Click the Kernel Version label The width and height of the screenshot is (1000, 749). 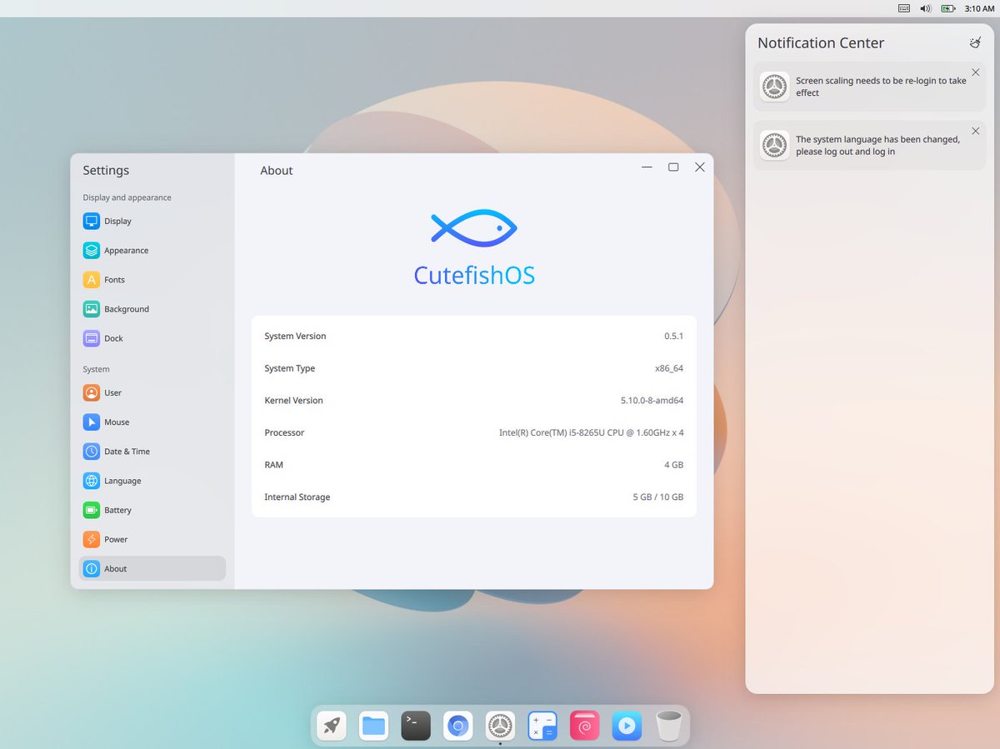coord(293,401)
